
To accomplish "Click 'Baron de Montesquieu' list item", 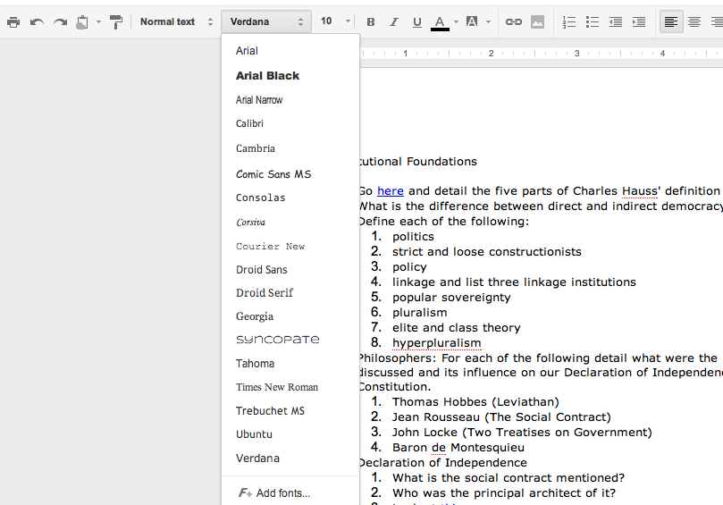I will (x=458, y=448).
